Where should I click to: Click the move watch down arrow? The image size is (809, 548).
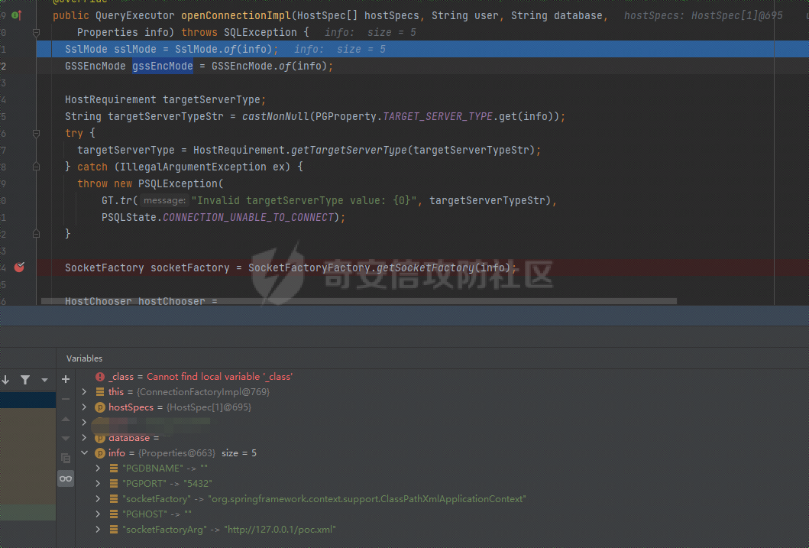[66, 438]
